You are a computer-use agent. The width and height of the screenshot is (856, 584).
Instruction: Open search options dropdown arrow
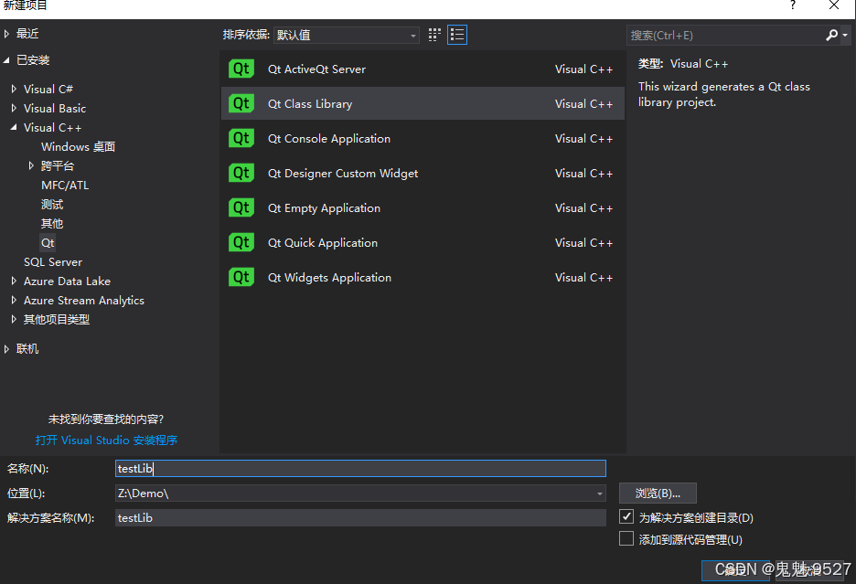click(x=845, y=35)
